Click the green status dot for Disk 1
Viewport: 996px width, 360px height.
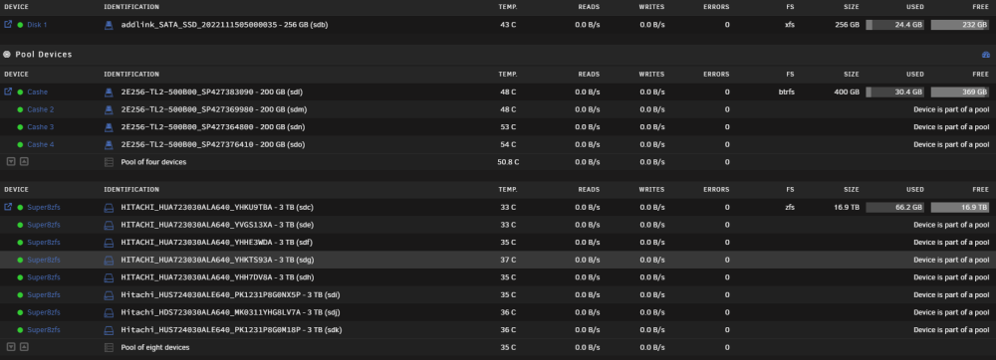(20, 25)
